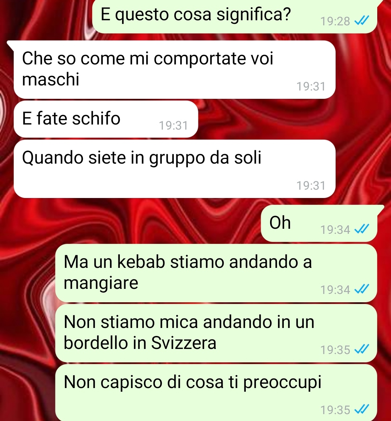The width and height of the screenshot is (391, 421).
Task: Select the "E questo cosa significa?" message
Action: point(235,16)
